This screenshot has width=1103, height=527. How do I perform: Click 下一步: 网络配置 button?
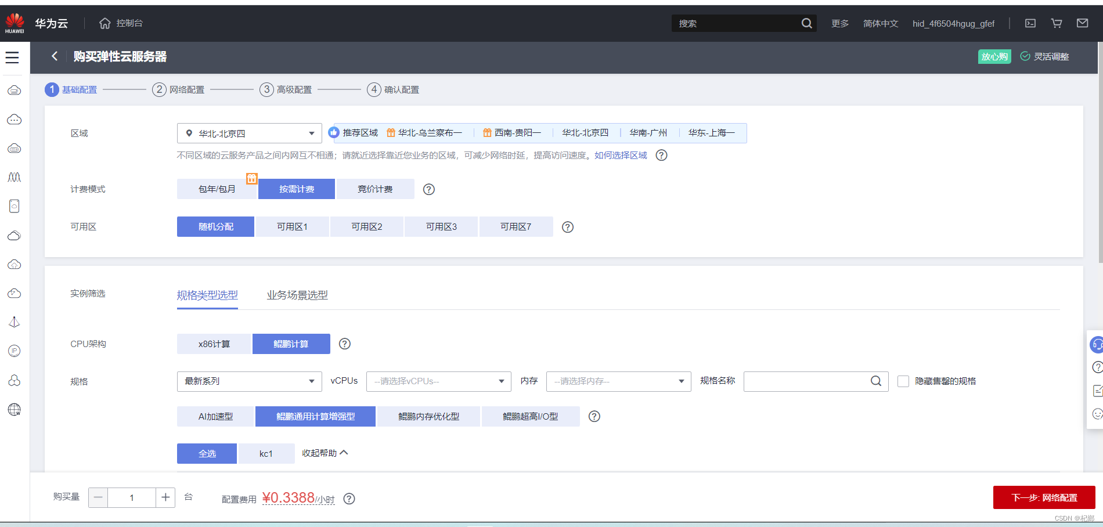(x=1044, y=497)
